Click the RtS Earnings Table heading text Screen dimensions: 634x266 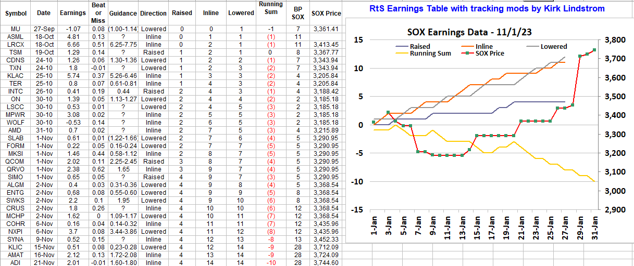[x=487, y=9]
